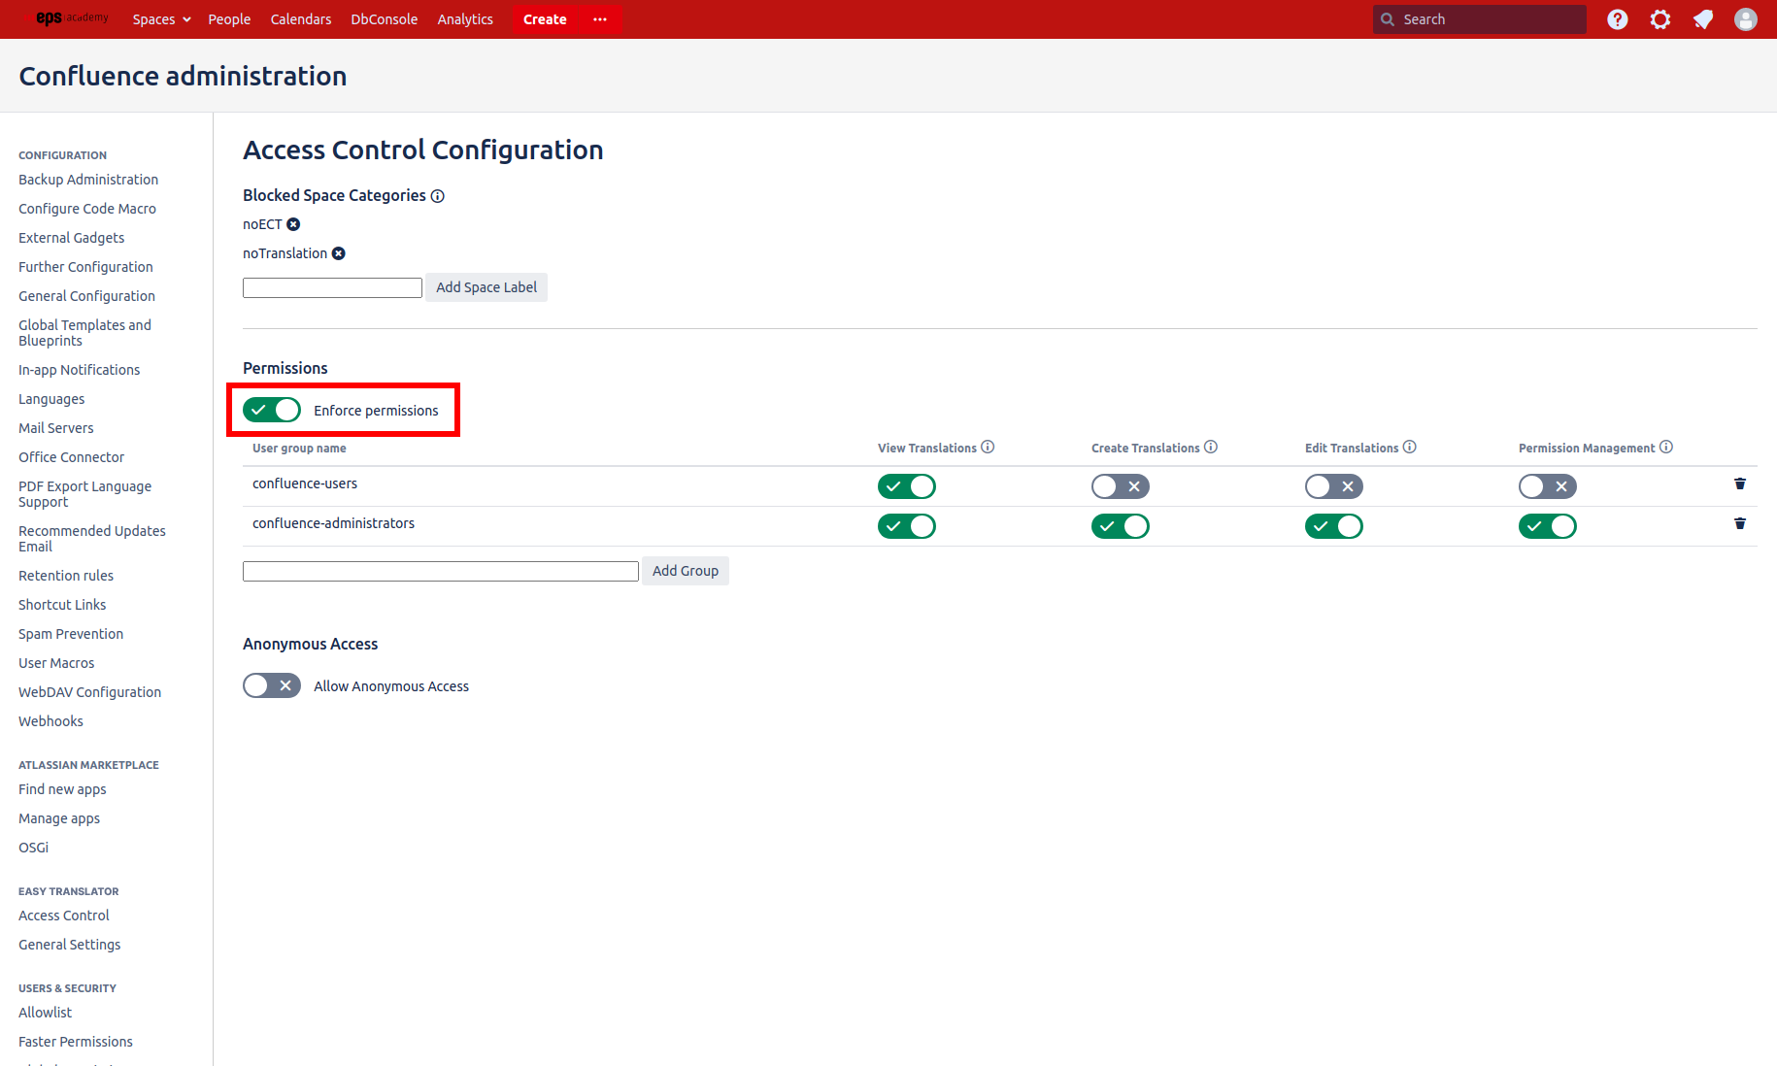Image resolution: width=1777 pixels, height=1066 pixels.
Task: Enable Allow Anonymous Access
Action: (x=271, y=685)
